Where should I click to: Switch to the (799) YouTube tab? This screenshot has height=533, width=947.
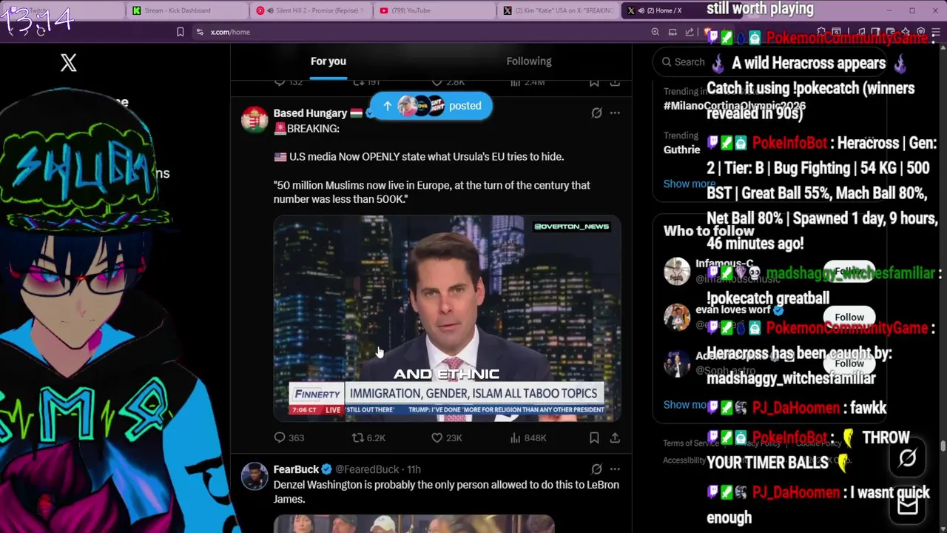pos(435,10)
